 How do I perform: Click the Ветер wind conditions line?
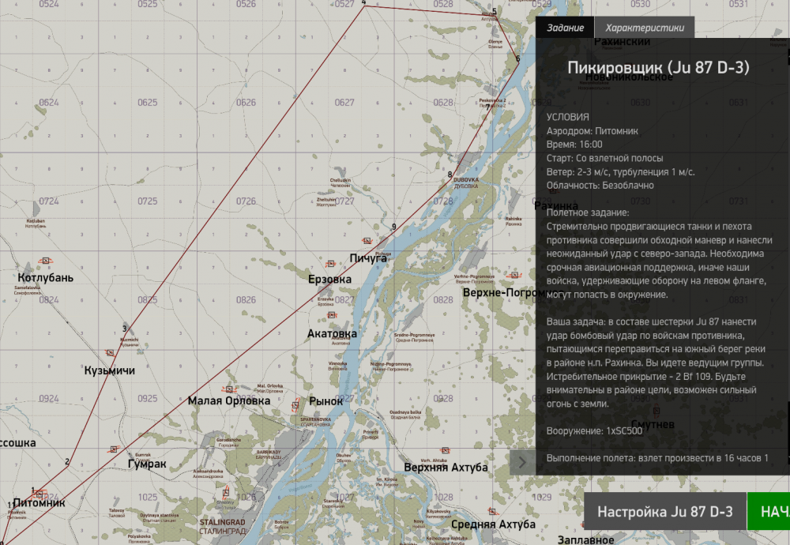621,171
